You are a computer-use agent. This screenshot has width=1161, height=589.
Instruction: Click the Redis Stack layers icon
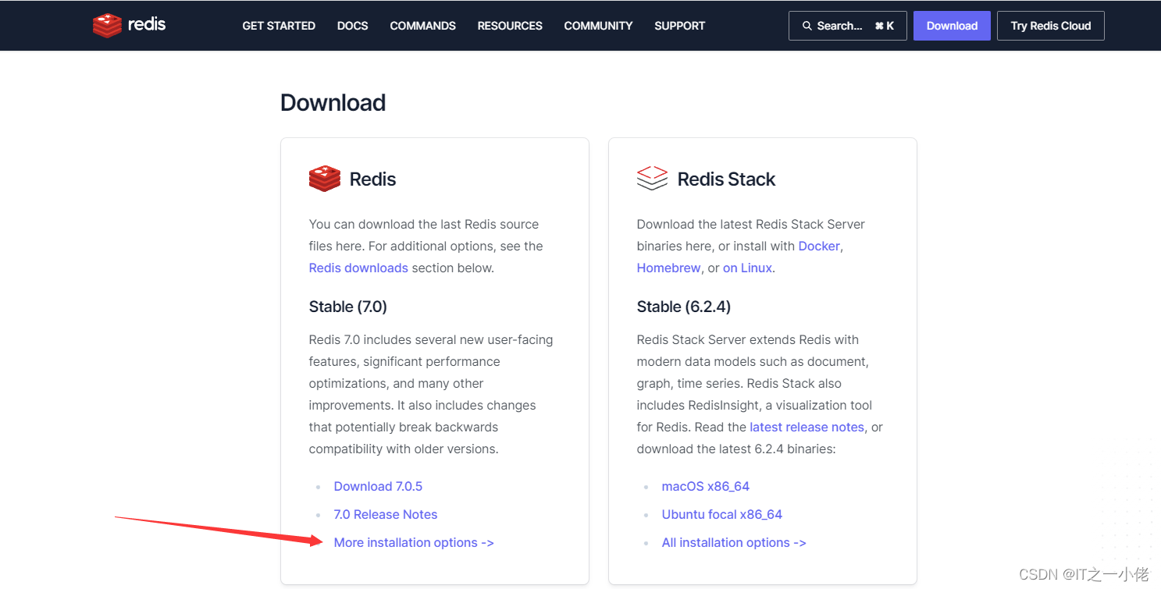pyautogui.click(x=652, y=178)
